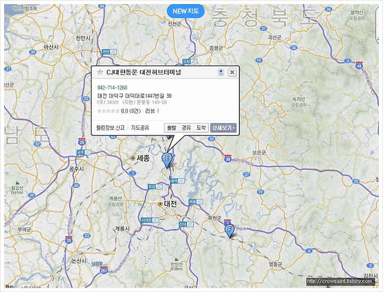This screenshot has width=383, height=292.
Task: Set 출발 as the route start
Action: click(x=171, y=128)
